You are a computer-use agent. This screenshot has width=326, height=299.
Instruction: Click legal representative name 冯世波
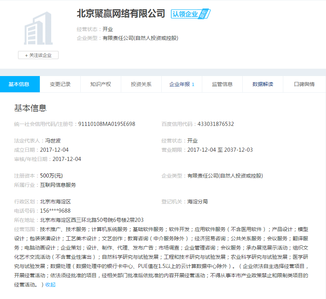point(53,141)
